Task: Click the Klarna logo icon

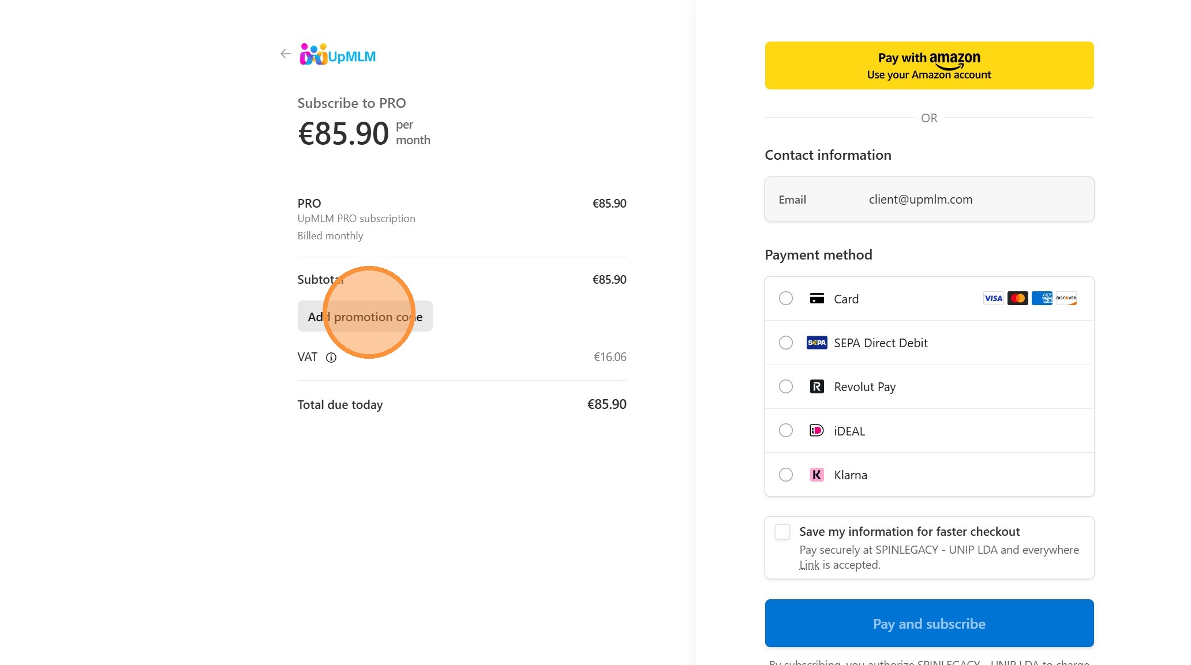Action: pos(817,475)
